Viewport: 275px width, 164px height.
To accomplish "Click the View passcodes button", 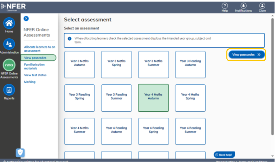I will coord(246,55).
